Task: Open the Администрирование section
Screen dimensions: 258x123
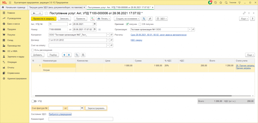Action: point(17,79)
